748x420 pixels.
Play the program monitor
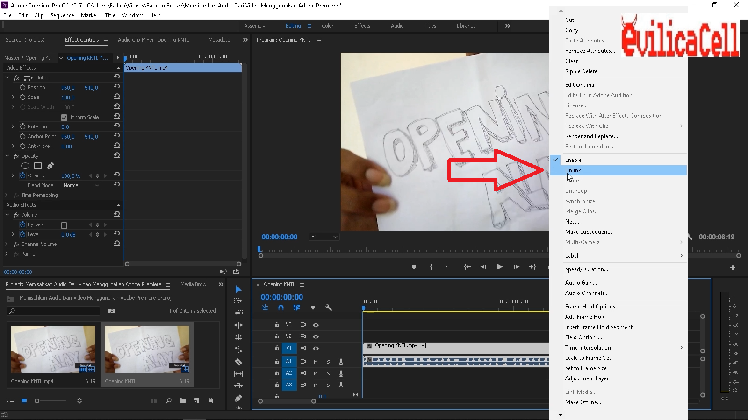click(499, 267)
